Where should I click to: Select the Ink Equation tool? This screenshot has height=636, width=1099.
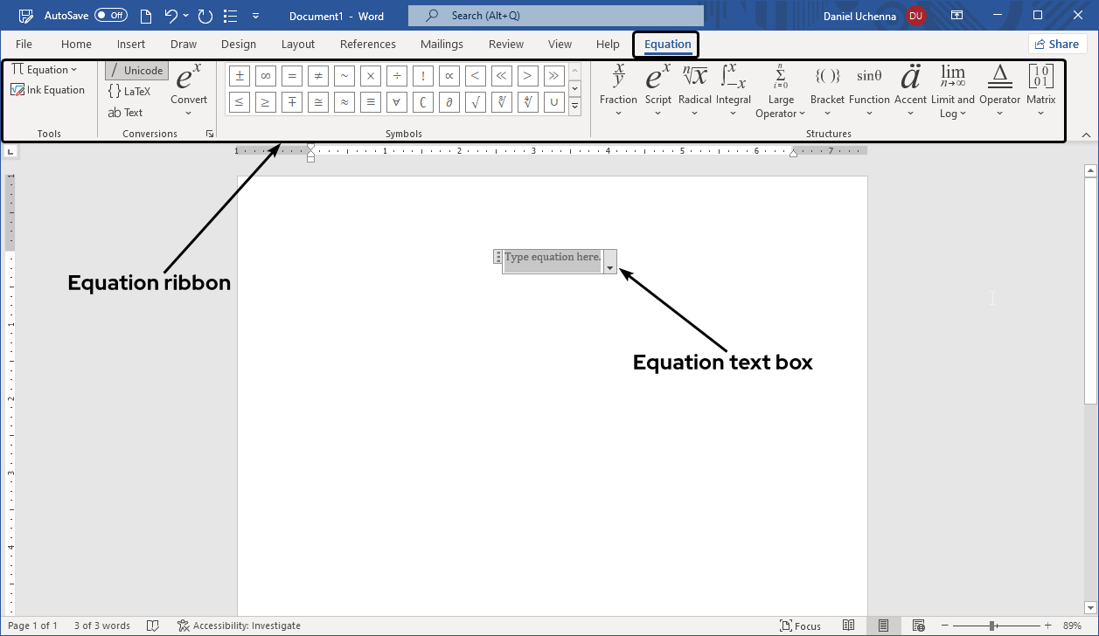click(50, 89)
